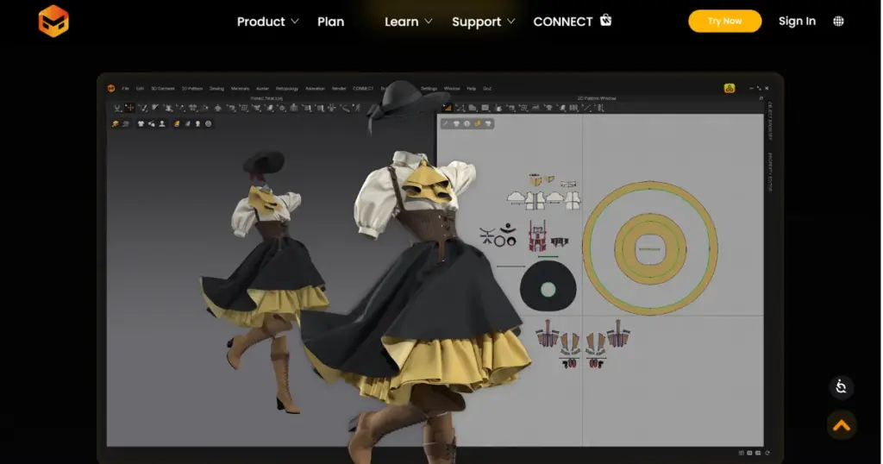883x464 pixels.
Task: Go to the Plan page
Action: (330, 22)
